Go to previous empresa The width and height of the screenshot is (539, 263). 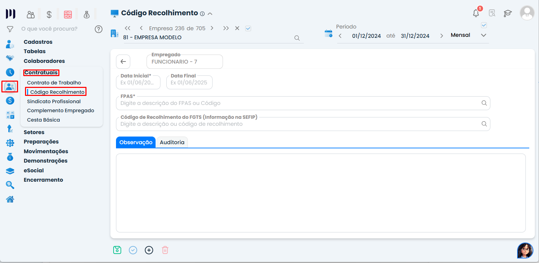coord(141,28)
